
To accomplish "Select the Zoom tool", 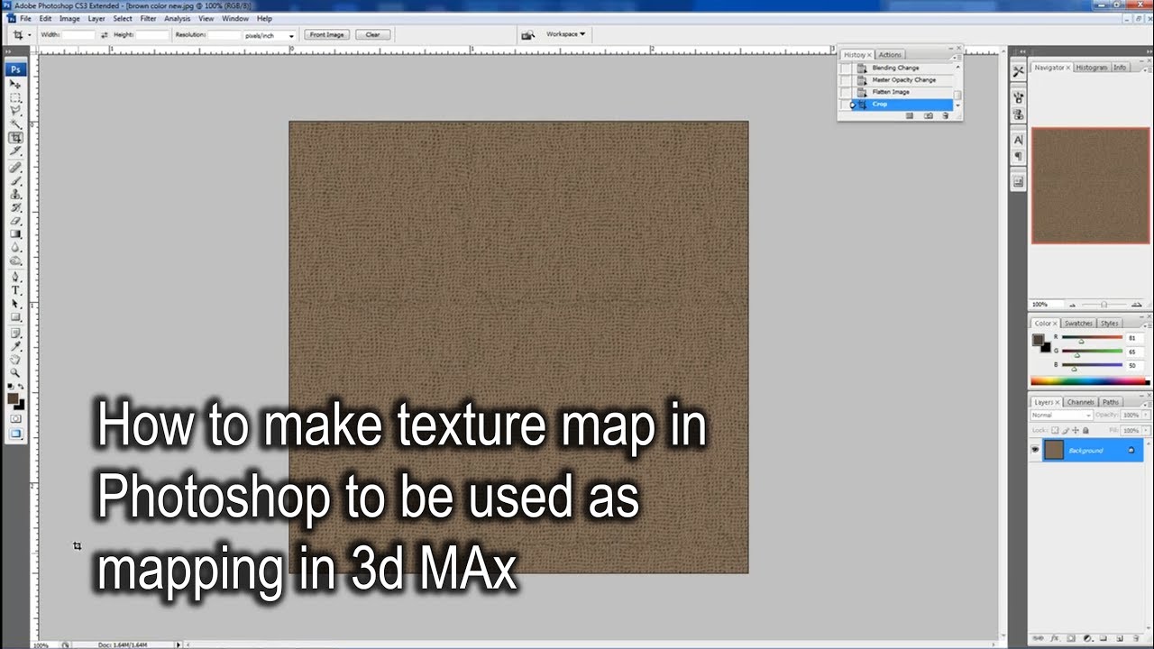I will tap(16, 373).
